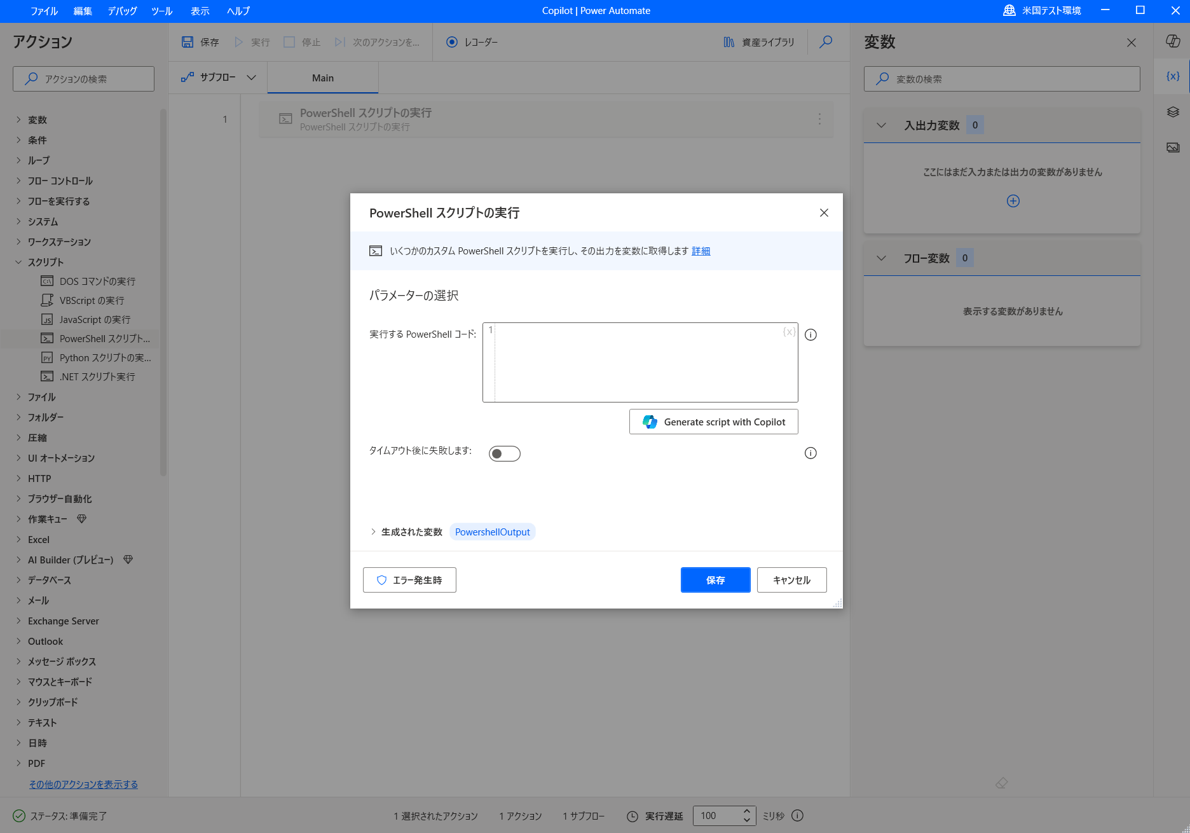Open the サブフロー dropdown
This screenshot has width=1190, height=833.
pyautogui.click(x=252, y=77)
